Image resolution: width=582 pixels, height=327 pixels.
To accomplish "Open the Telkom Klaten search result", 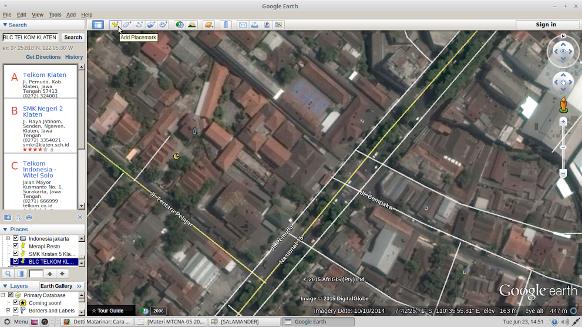I will (x=45, y=75).
